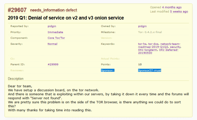The height and width of the screenshot is (120, 197).
Task: Open the tor-hs keyword link
Action: coord(142,44)
